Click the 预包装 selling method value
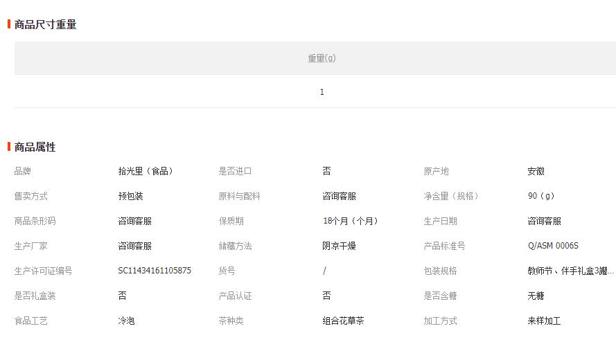 [x=130, y=196]
